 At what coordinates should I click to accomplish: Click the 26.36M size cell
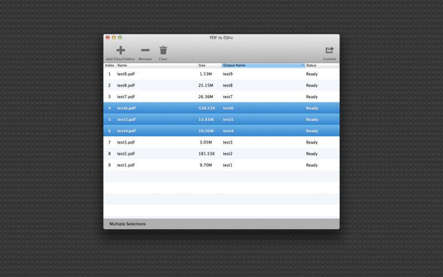click(x=205, y=96)
